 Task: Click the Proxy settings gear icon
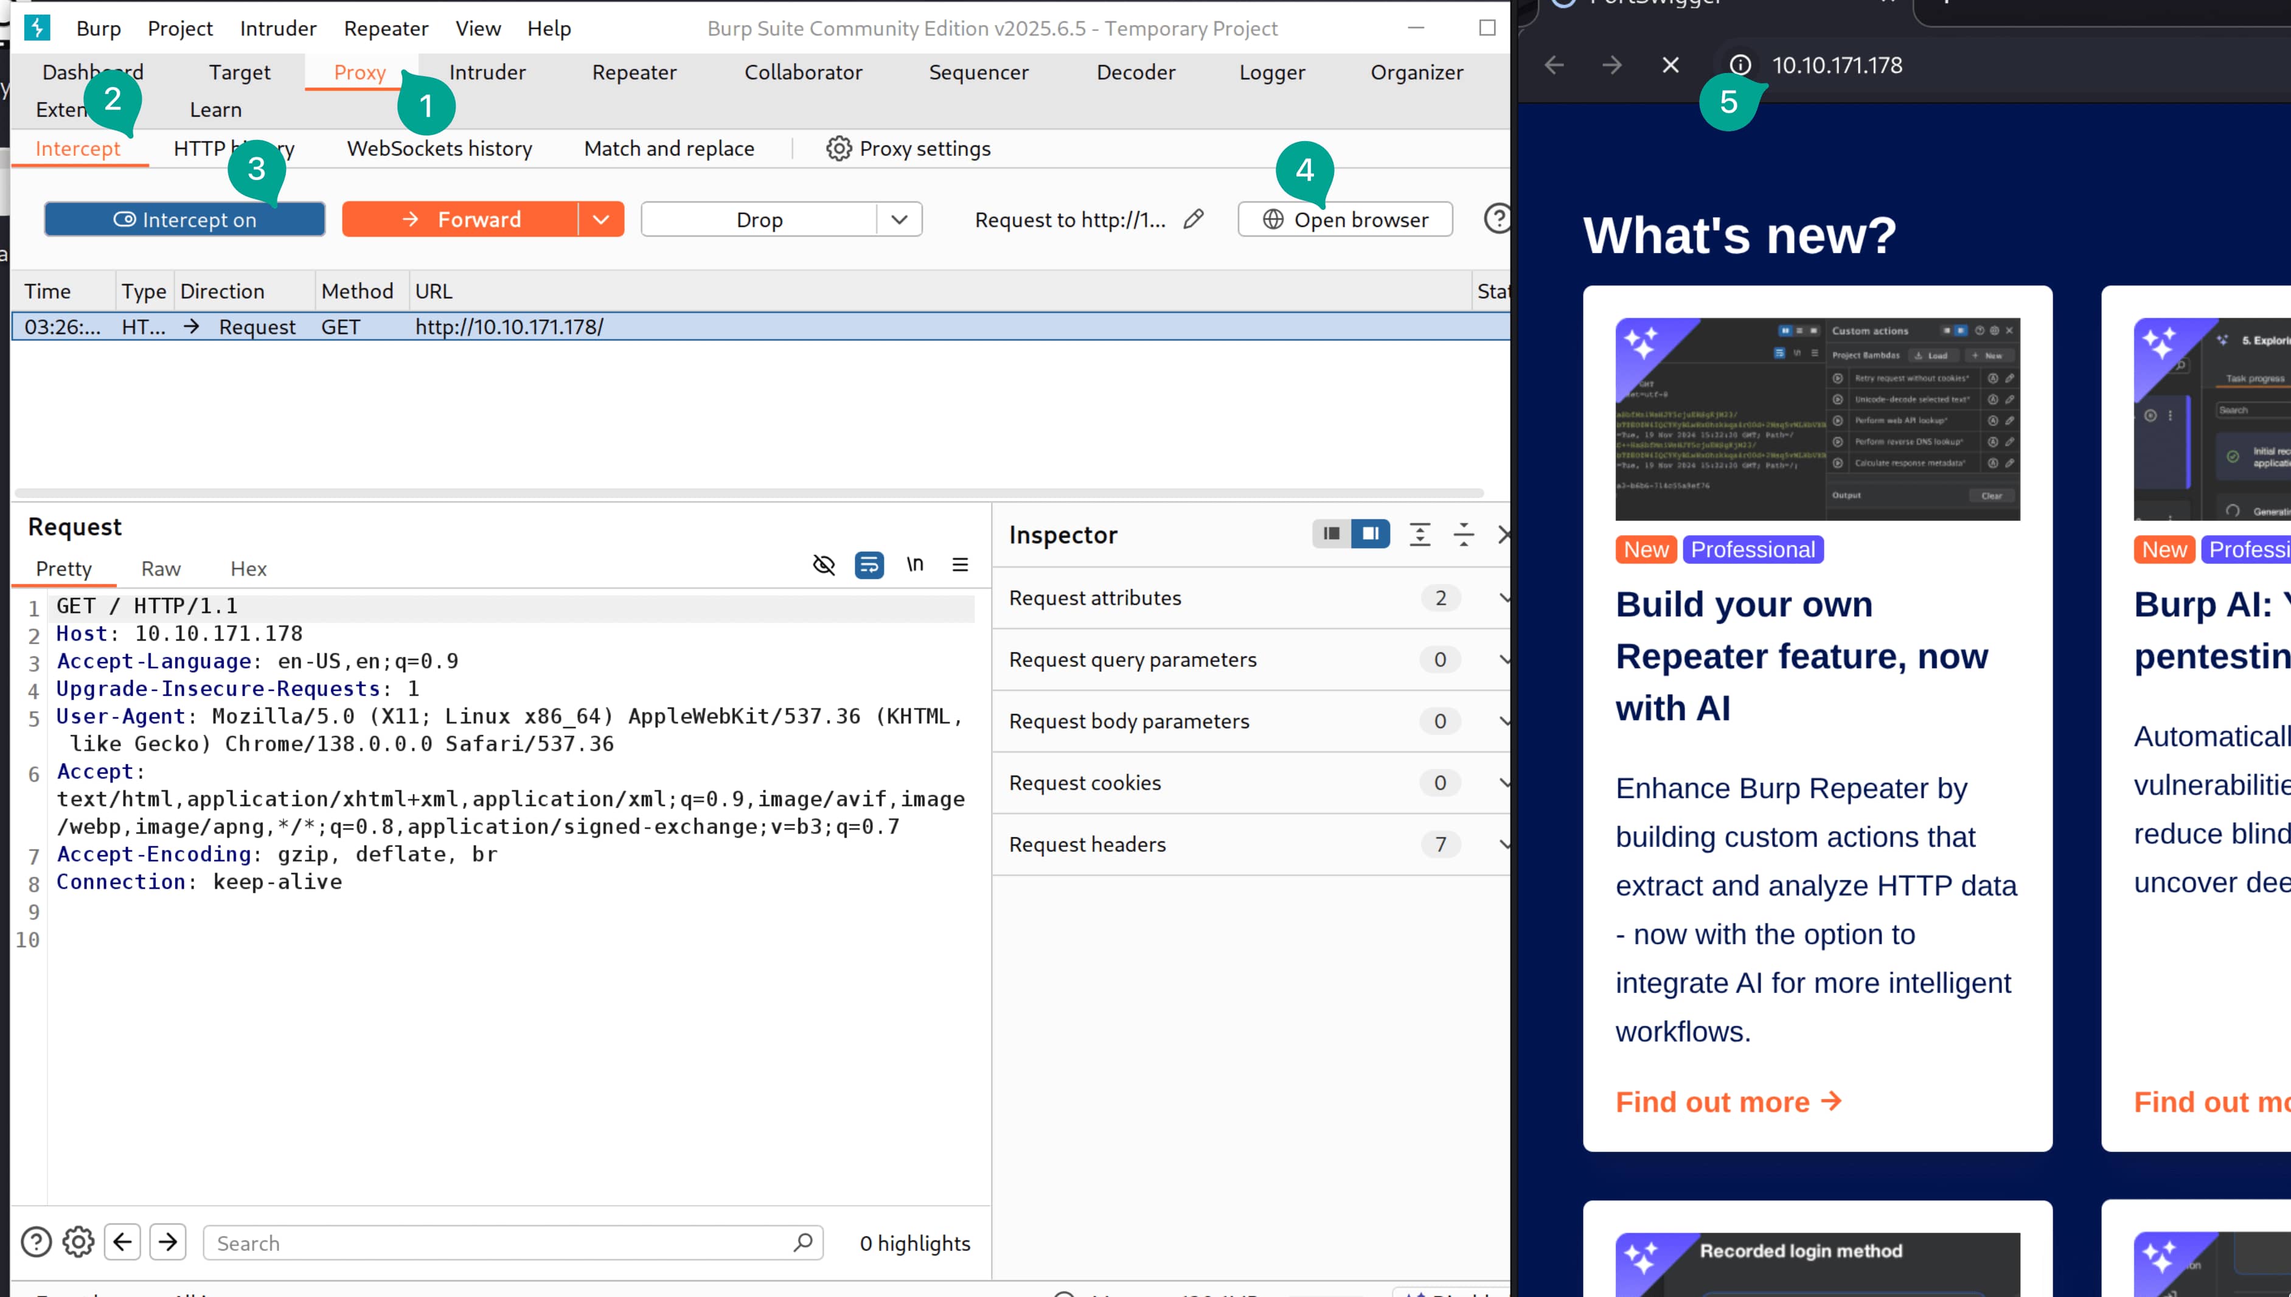[838, 149]
